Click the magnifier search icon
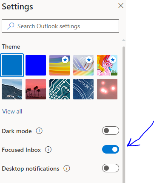 11,26
